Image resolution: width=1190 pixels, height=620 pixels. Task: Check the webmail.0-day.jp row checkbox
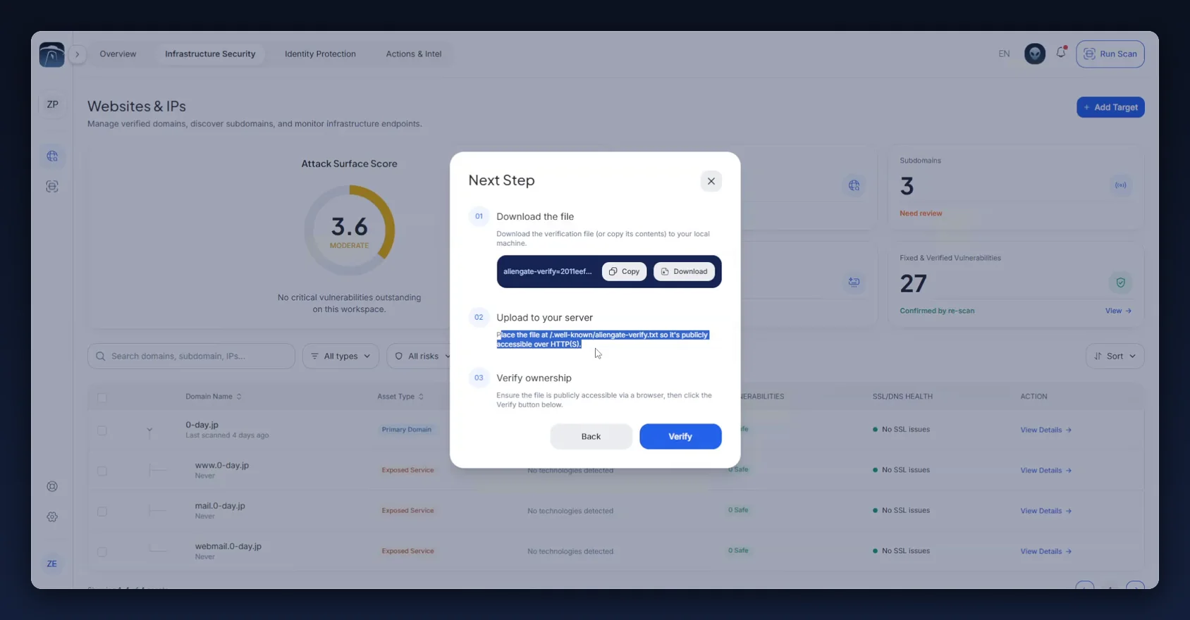click(x=102, y=552)
